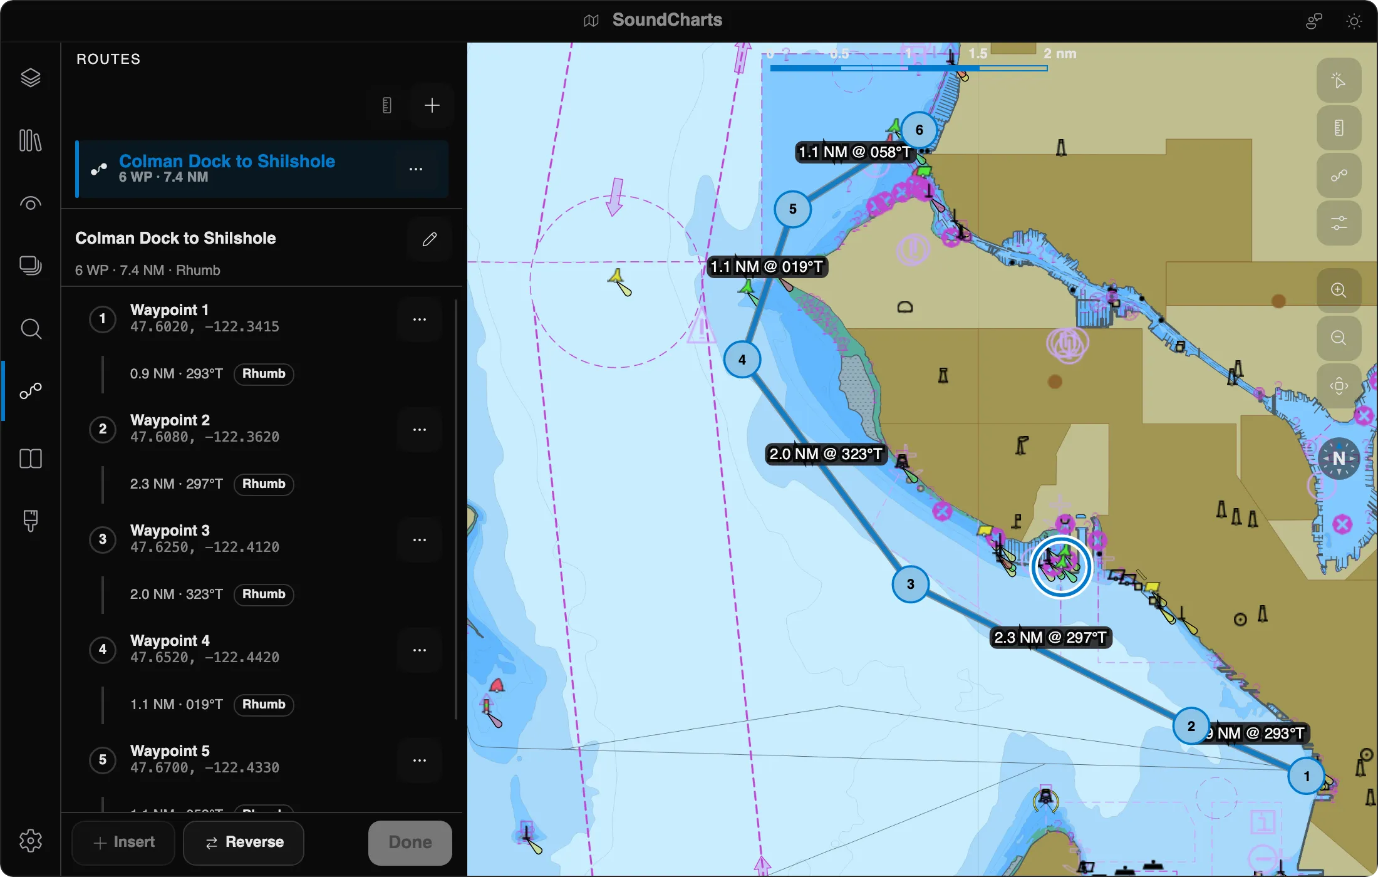Image resolution: width=1378 pixels, height=877 pixels.
Task: Open Waypoint 2 more options menu
Action: pos(420,430)
